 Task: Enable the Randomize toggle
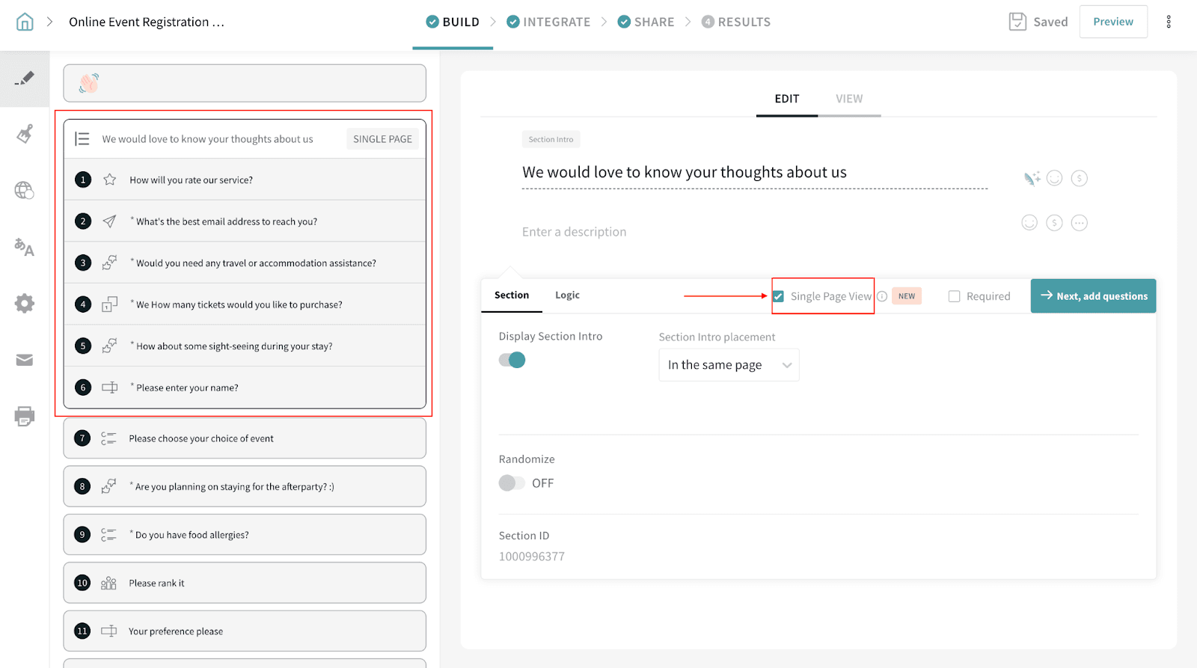(x=512, y=483)
